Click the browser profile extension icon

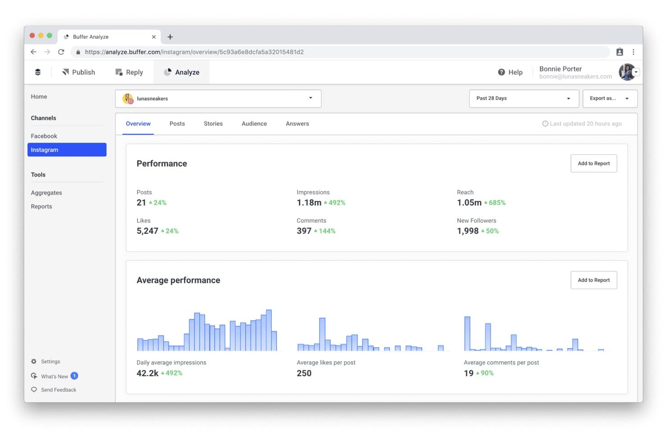[x=620, y=52]
